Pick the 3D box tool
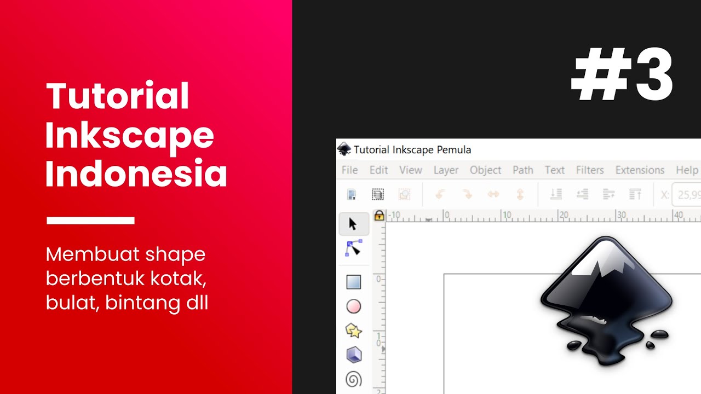701x394 pixels. pyautogui.click(x=354, y=355)
